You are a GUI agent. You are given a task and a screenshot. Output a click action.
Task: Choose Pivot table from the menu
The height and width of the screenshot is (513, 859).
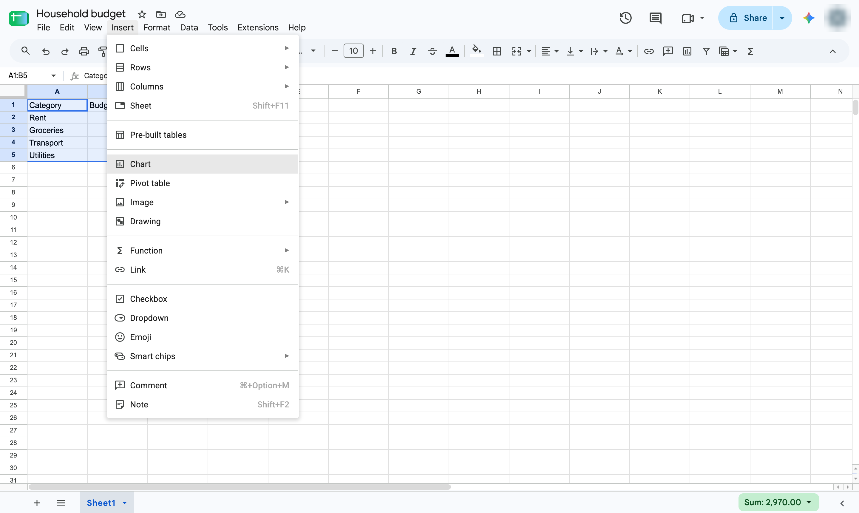point(203,183)
